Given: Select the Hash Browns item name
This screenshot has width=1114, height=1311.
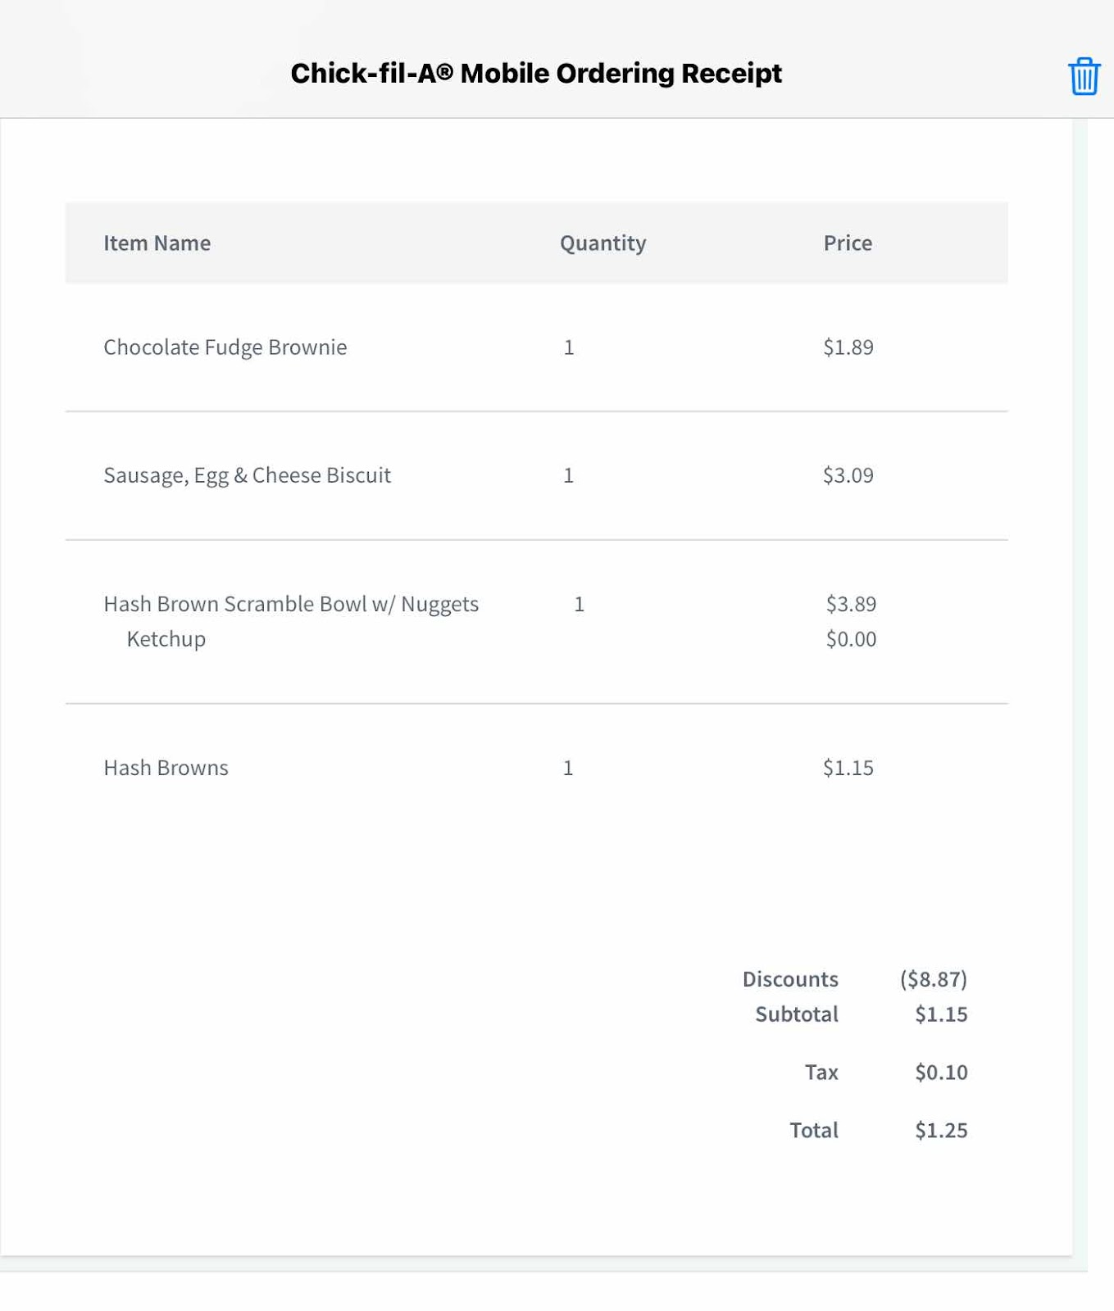Looking at the screenshot, I should 166,768.
